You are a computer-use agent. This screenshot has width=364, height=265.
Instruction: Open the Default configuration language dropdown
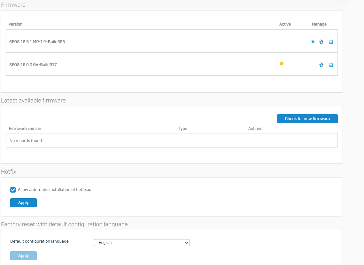(142, 243)
